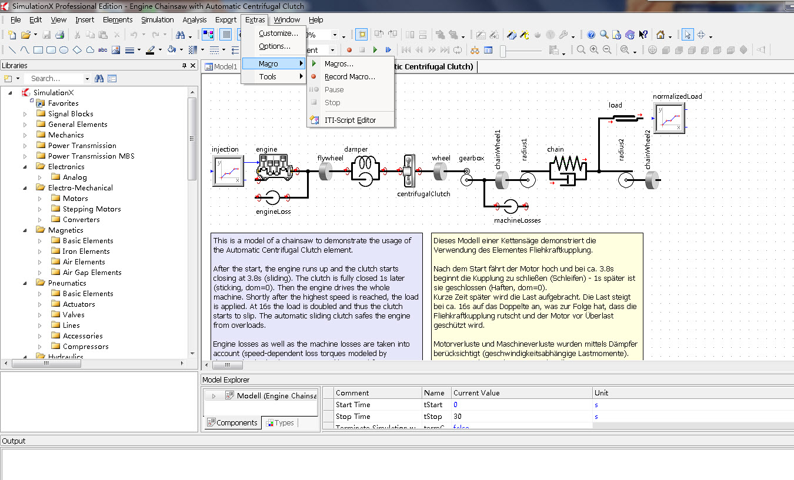Click the line color pencil icon

[150, 50]
